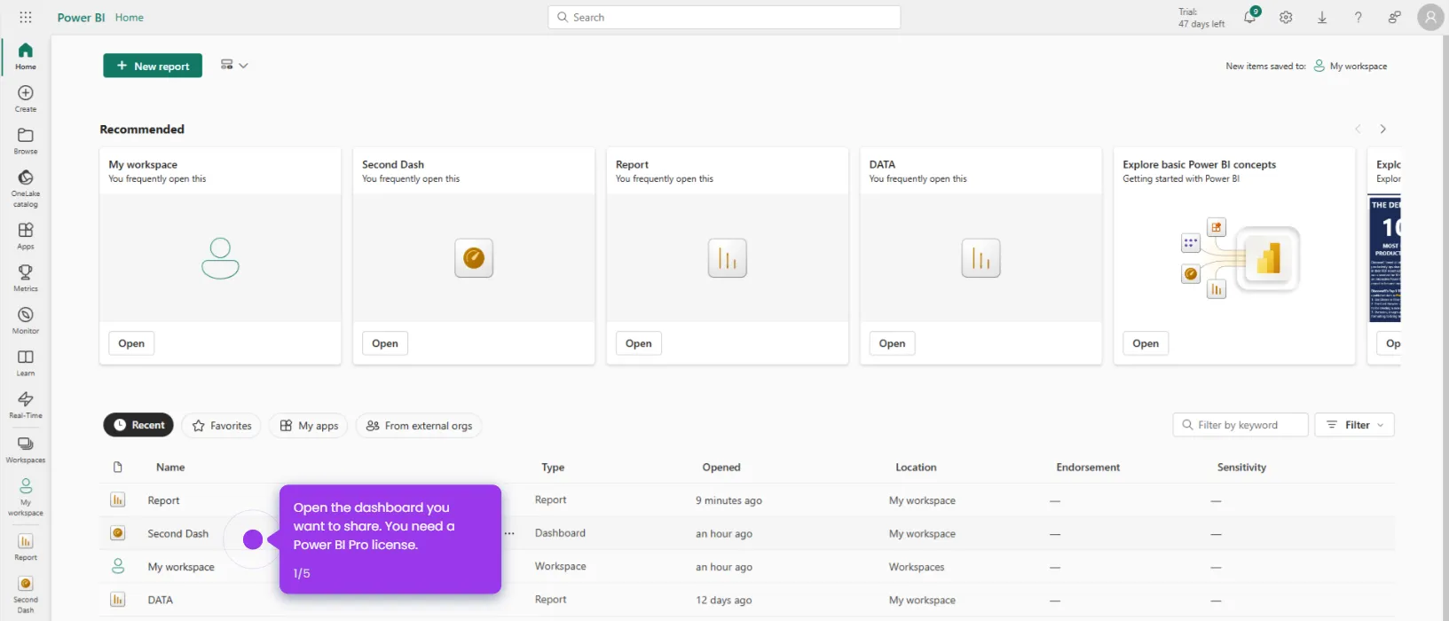Open Learn in the left sidebar
Image resolution: width=1449 pixels, height=621 pixels.
[26, 363]
